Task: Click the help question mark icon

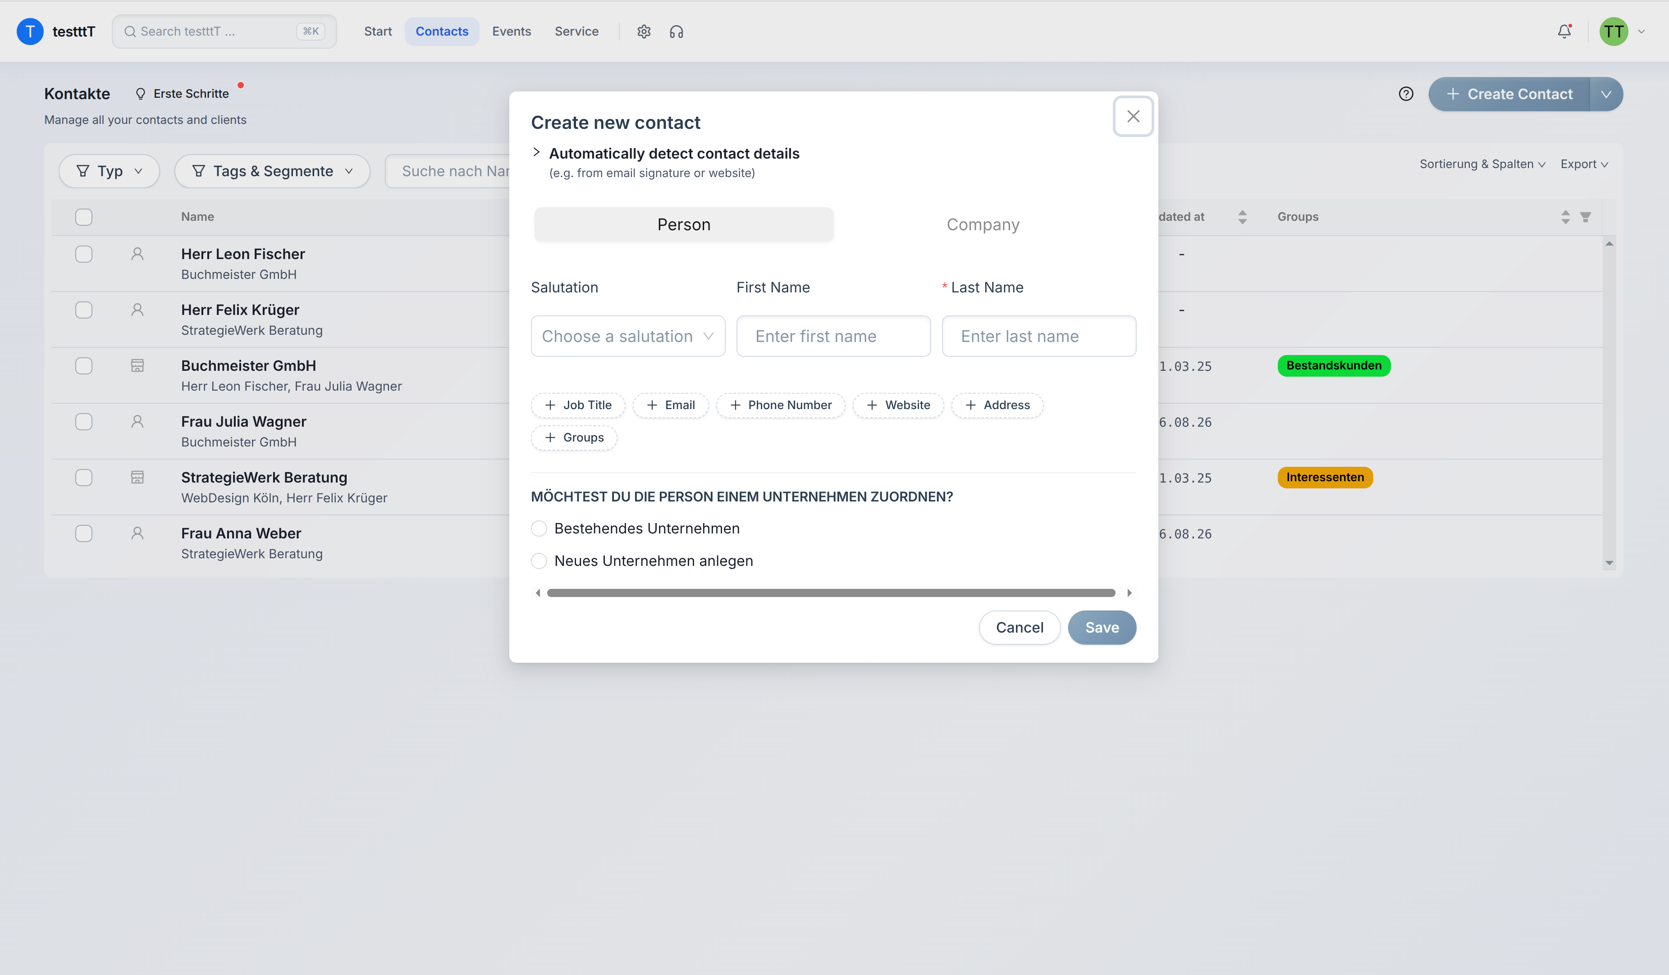Action: 1405,94
